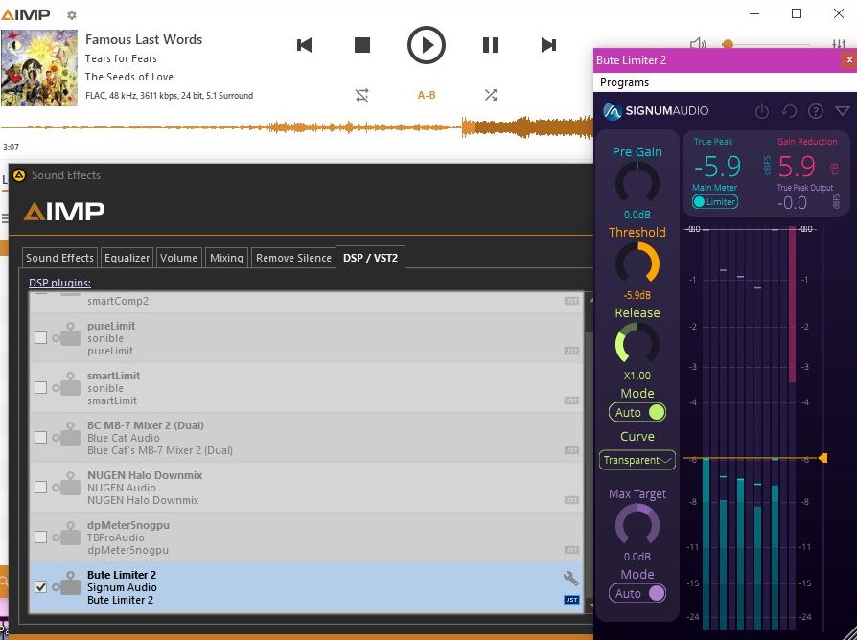The height and width of the screenshot is (640, 857).
Task: Enable the dpMeter5nogpu checkbox
Action: 40,537
